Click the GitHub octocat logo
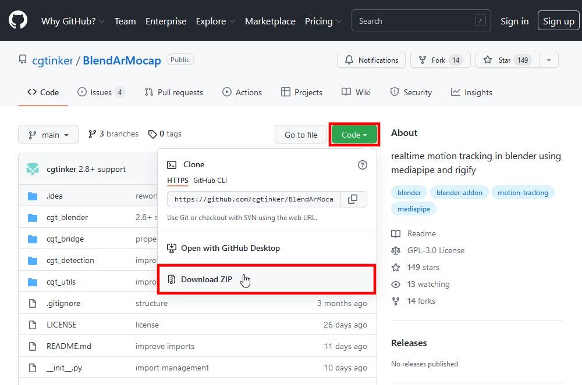 18,20
